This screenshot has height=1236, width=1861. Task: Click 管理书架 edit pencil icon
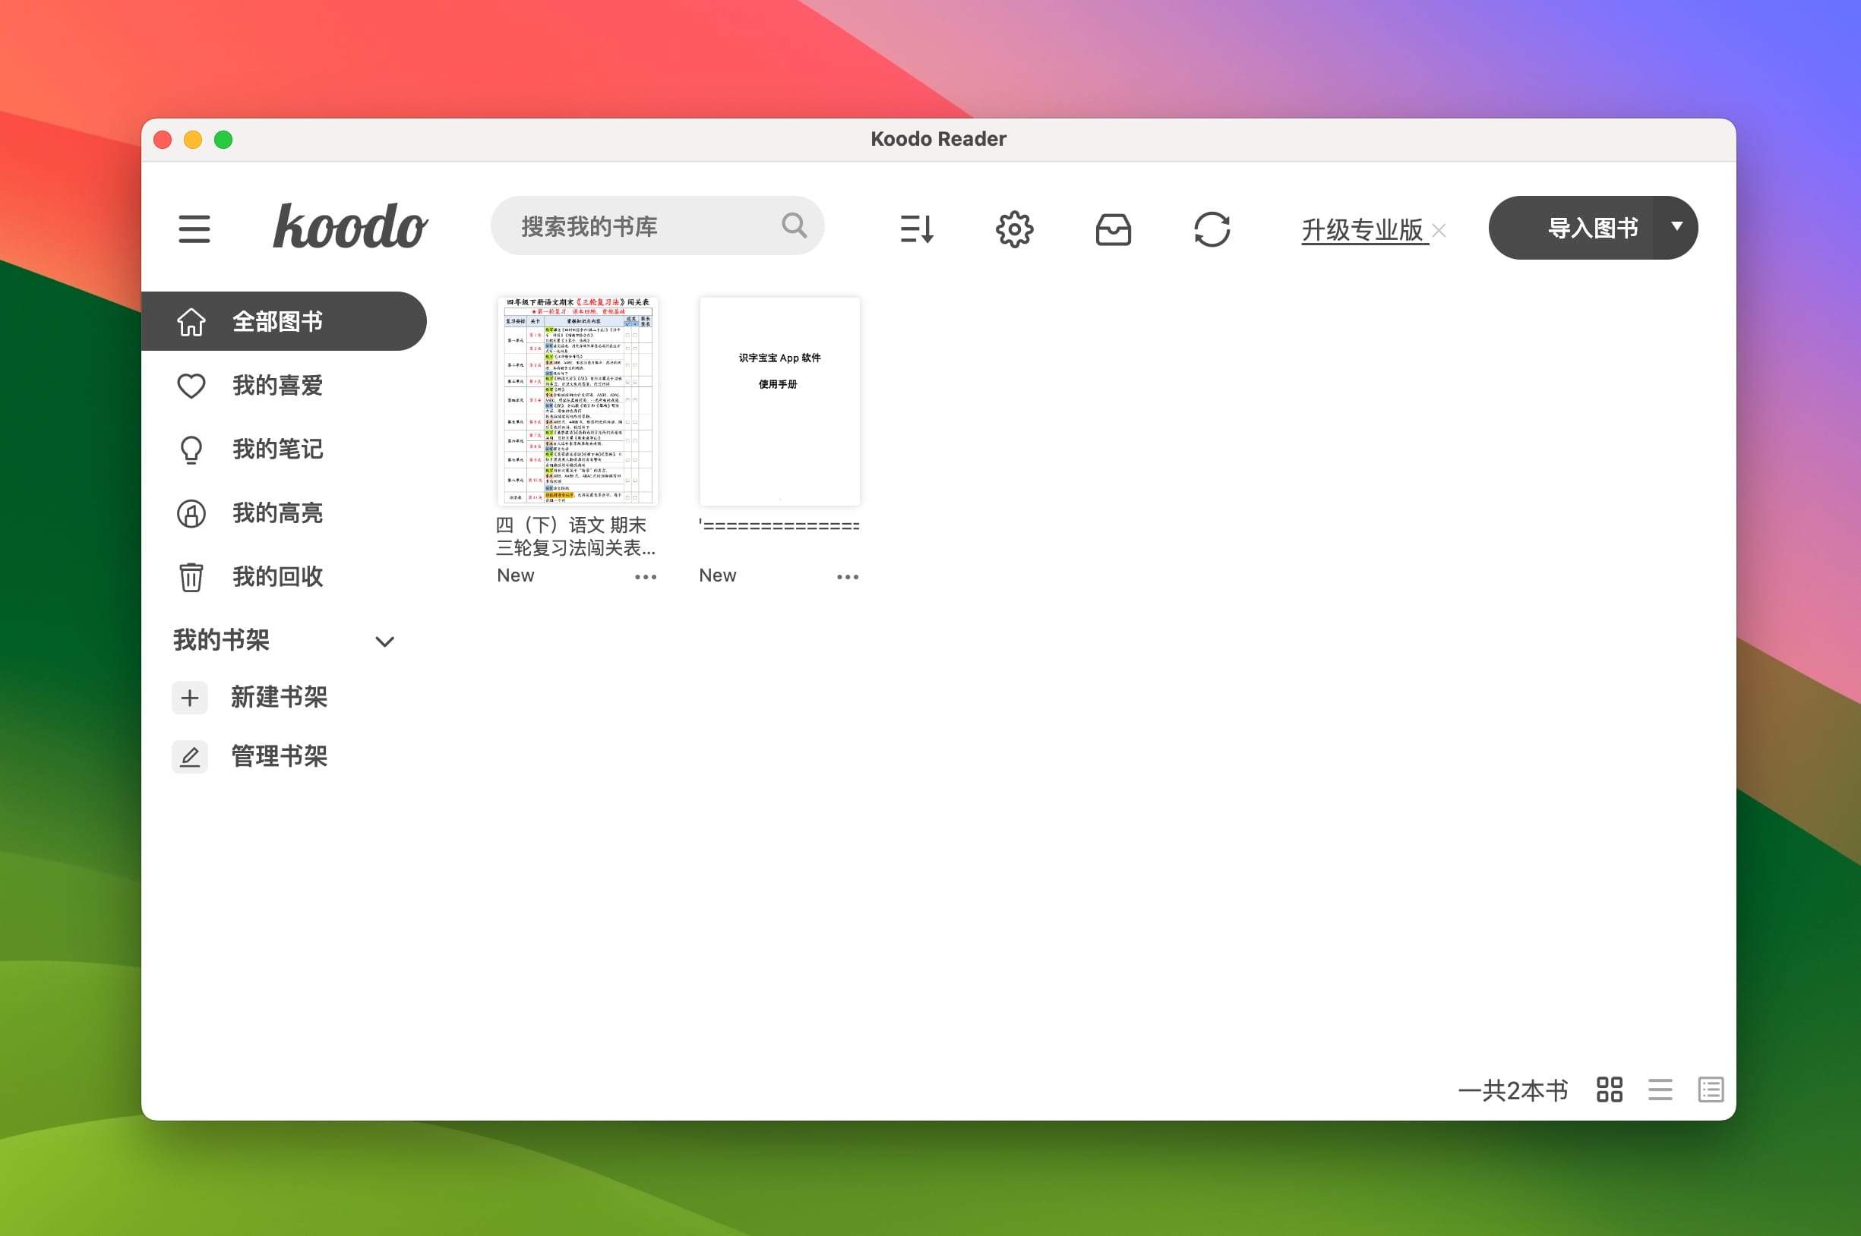[190, 757]
